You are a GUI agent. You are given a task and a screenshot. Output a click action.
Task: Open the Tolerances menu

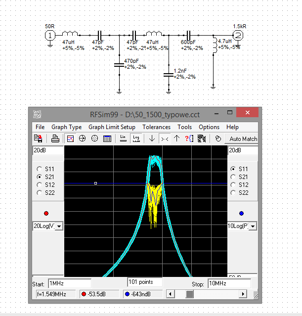click(x=156, y=127)
